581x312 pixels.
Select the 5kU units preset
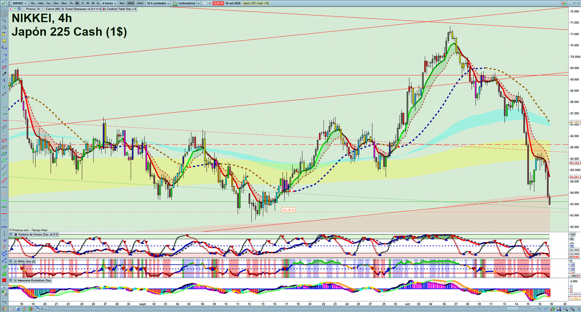point(122,3)
